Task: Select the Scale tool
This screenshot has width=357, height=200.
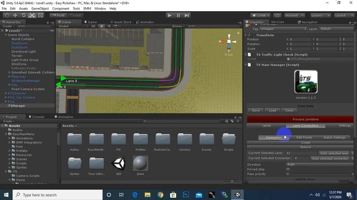Action: pyautogui.click(x=32, y=16)
